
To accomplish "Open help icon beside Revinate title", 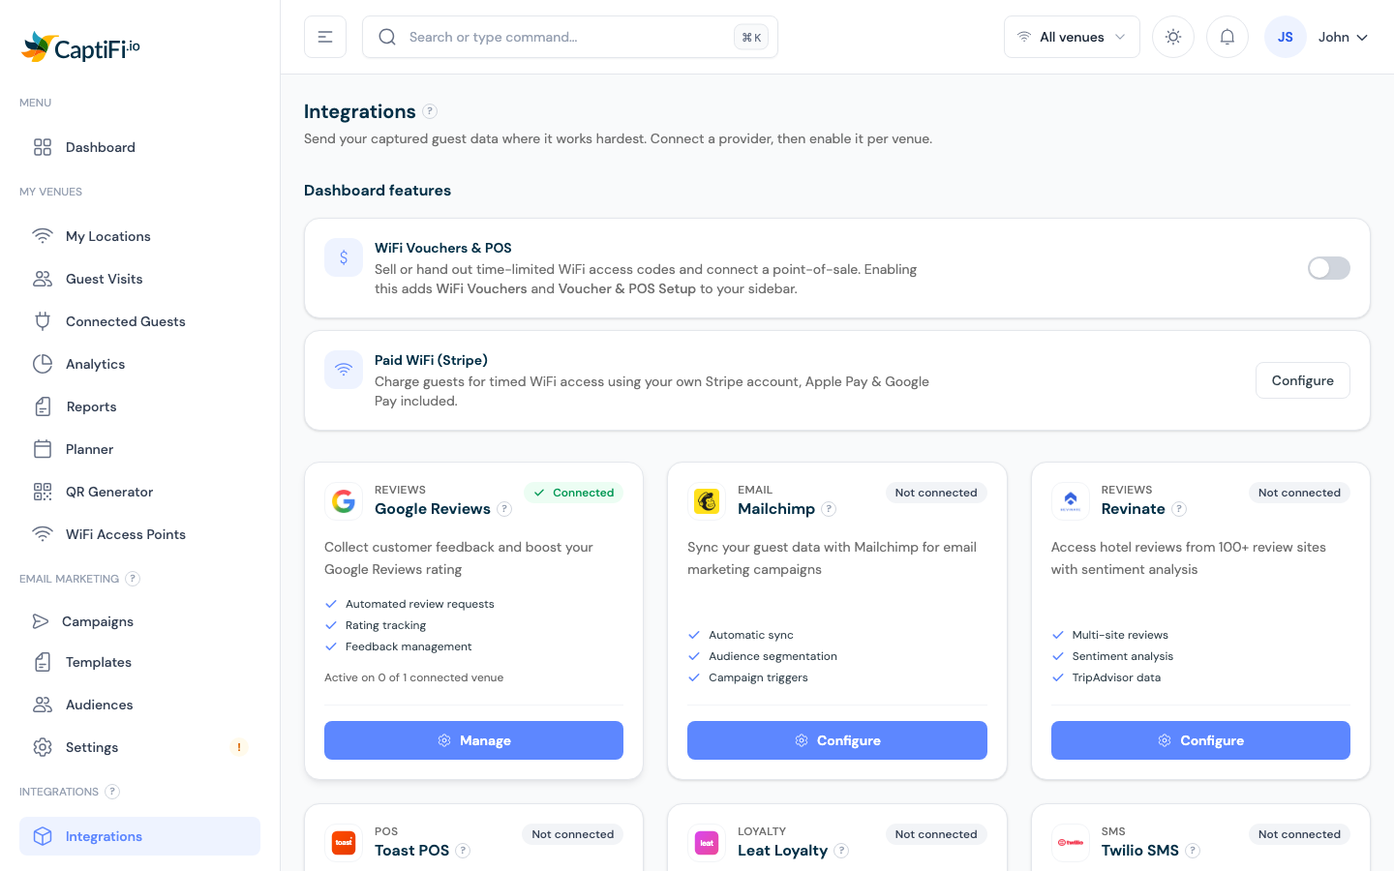I will point(1179,509).
